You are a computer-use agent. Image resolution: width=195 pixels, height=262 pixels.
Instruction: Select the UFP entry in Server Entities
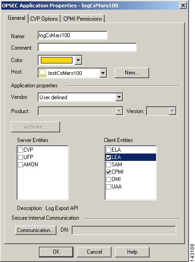28,157
